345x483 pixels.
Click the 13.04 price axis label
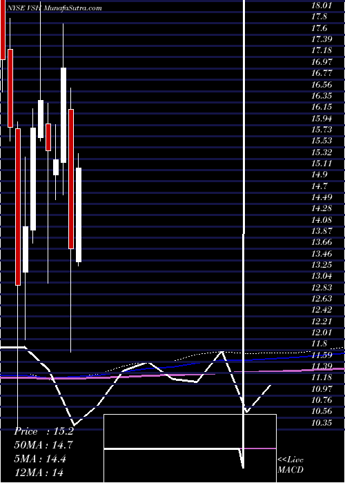tap(321, 276)
